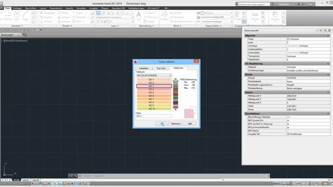Open the Verwalten ribbon tab
This screenshot has height=187, width=333.
point(81,8)
